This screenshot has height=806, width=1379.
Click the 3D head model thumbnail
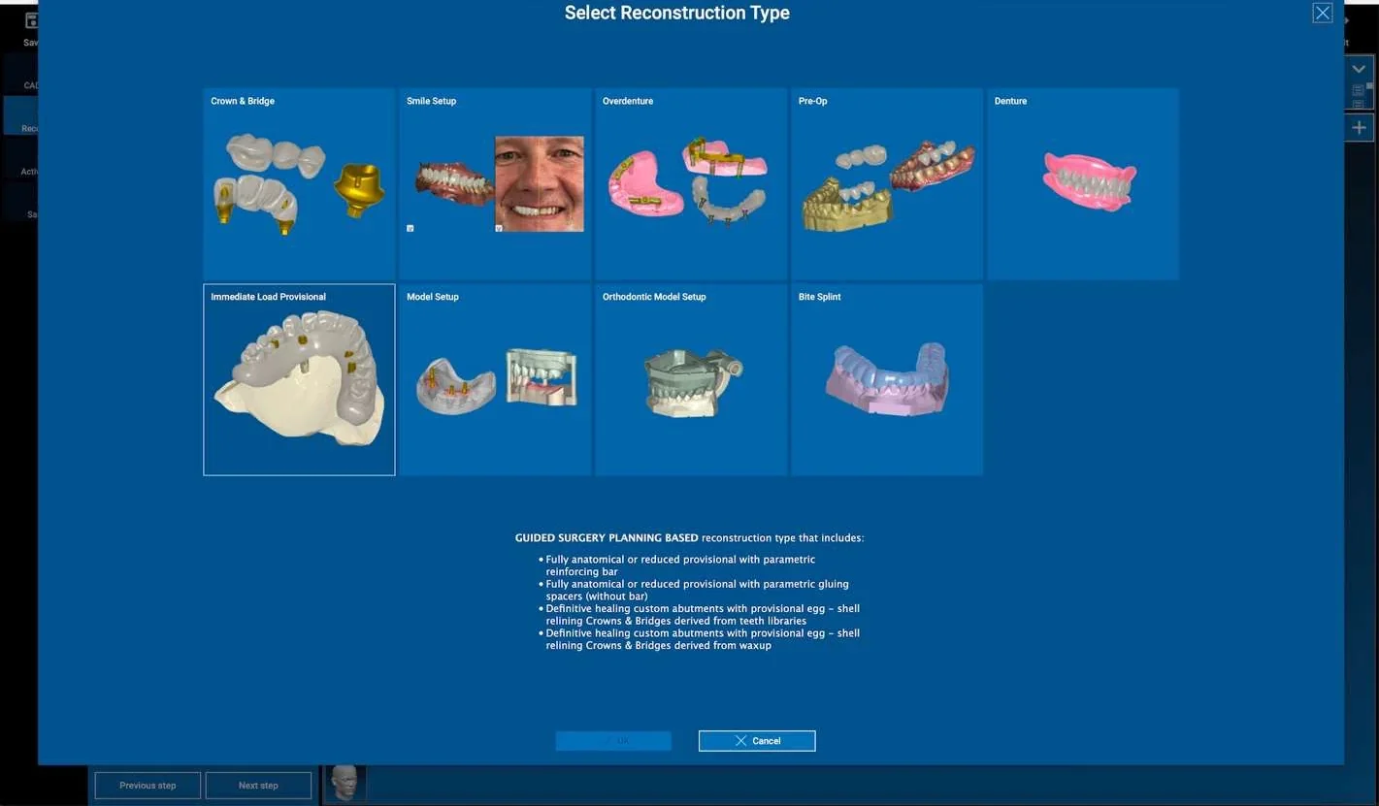345,784
